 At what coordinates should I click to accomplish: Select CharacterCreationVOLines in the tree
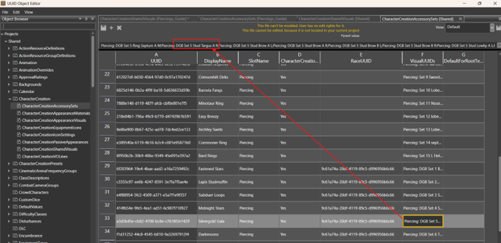[x=45, y=156]
